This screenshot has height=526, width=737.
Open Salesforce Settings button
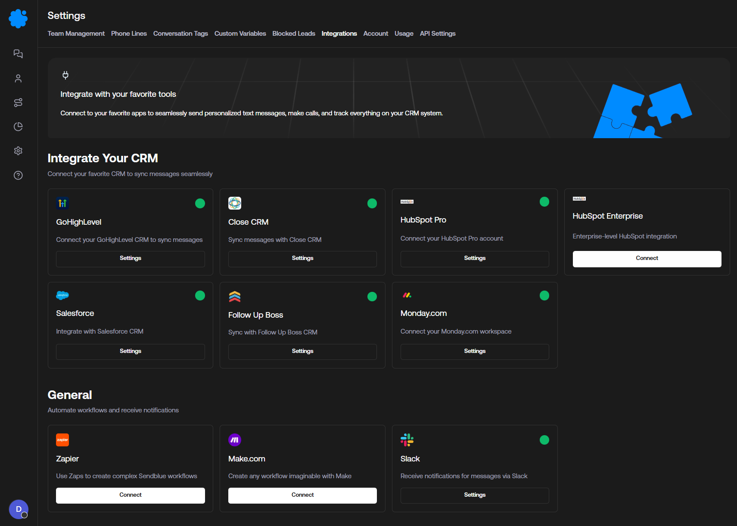pos(131,352)
